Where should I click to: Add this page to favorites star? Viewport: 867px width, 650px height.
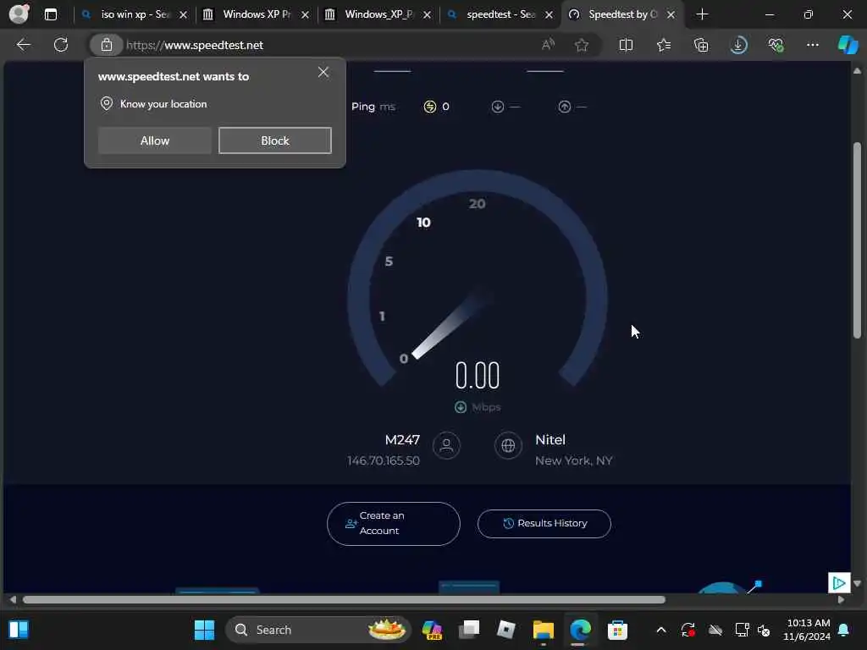581,45
